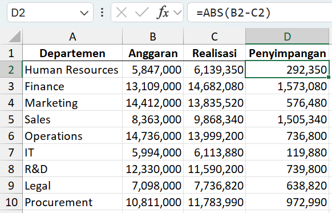Expand the Name Box dropdown arrow

tap(84, 13)
